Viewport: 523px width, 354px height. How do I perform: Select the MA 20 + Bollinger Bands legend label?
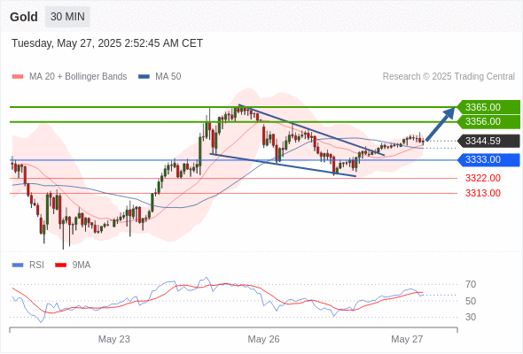click(x=78, y=77)
